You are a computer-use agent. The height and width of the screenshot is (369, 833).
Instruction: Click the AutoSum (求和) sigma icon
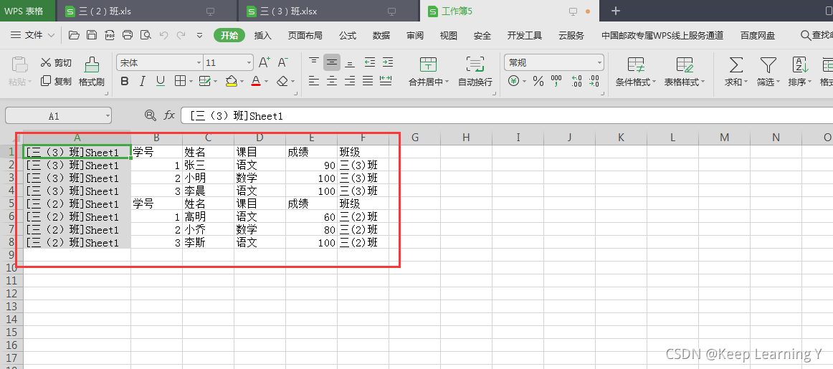736,65
